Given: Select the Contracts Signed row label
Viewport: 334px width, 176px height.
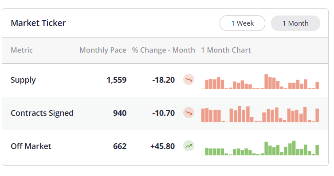Looking at the screenshot, I should point(42,113).
